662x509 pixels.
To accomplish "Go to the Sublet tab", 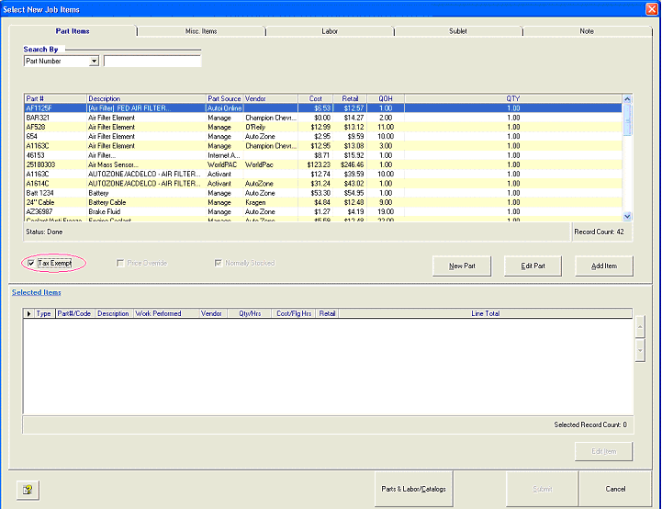I will click(458, 31).
